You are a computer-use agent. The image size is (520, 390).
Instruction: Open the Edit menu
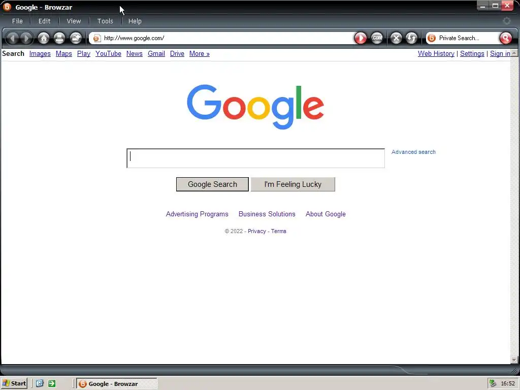[45, 21]
